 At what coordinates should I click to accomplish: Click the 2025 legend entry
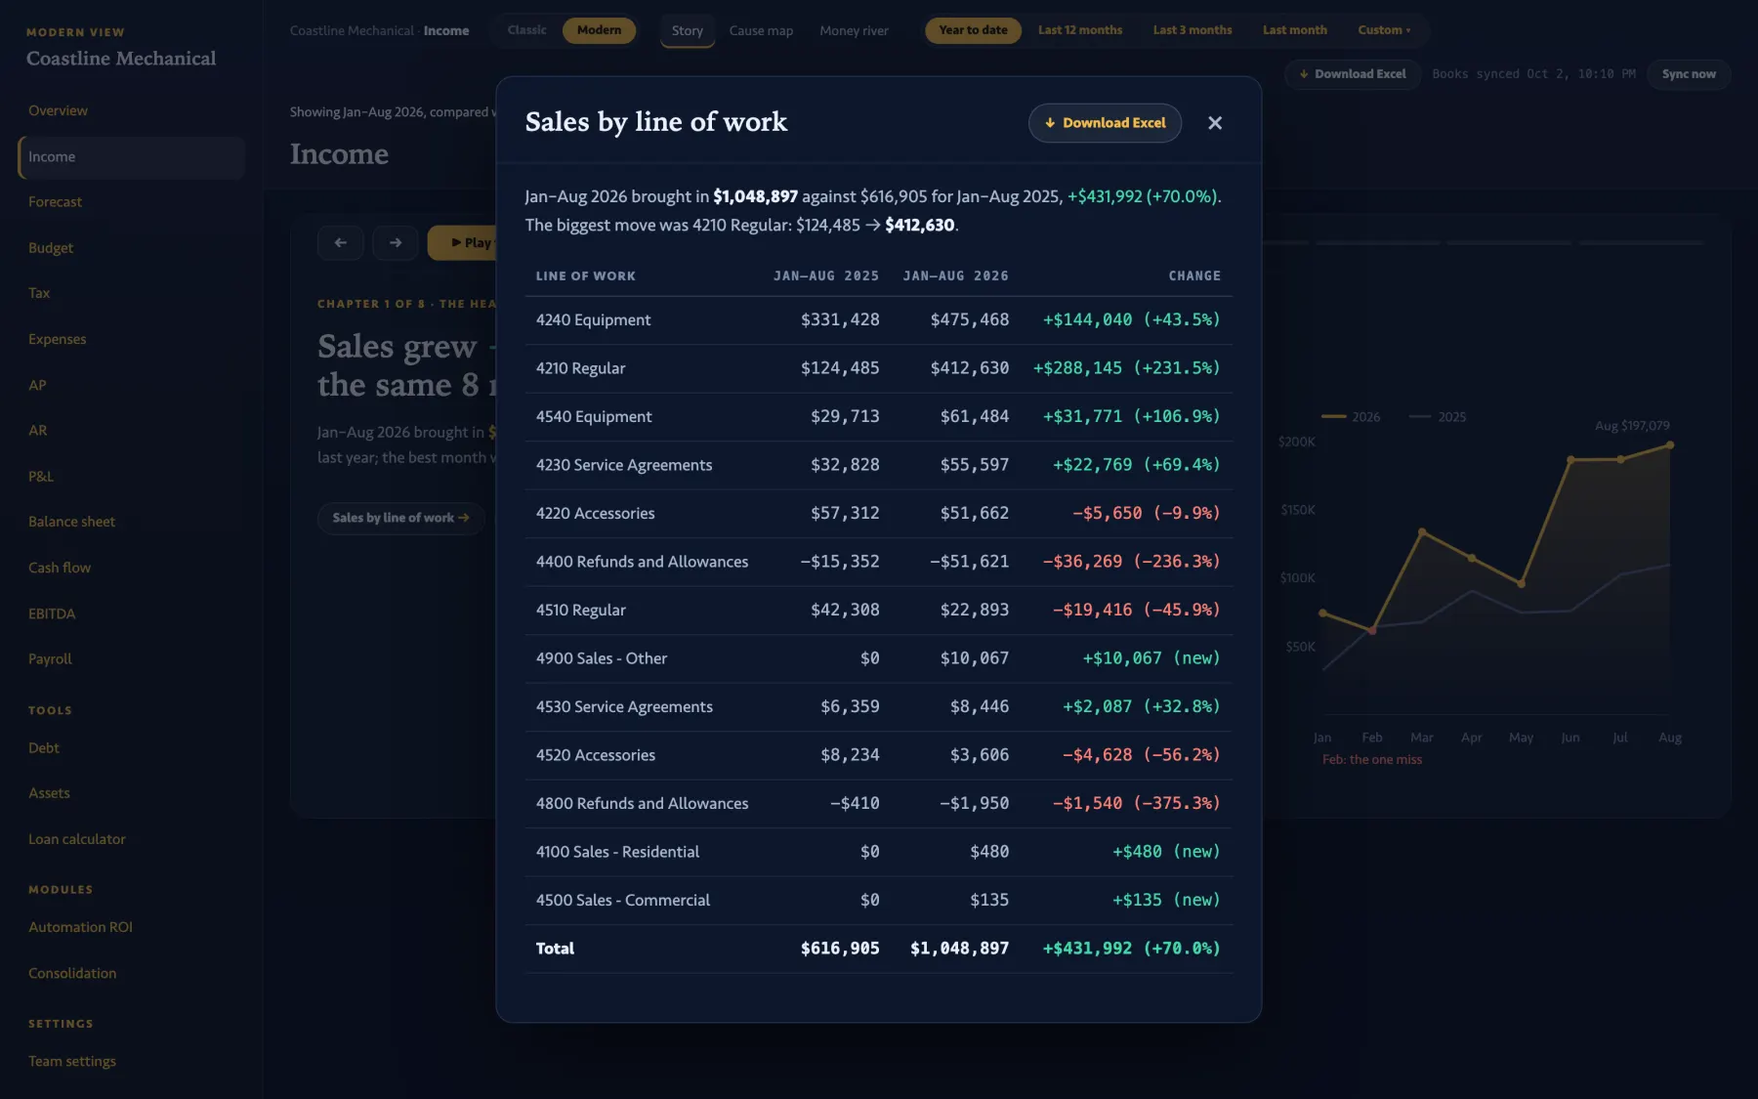pyautogui.click(x=1438, y=417)
